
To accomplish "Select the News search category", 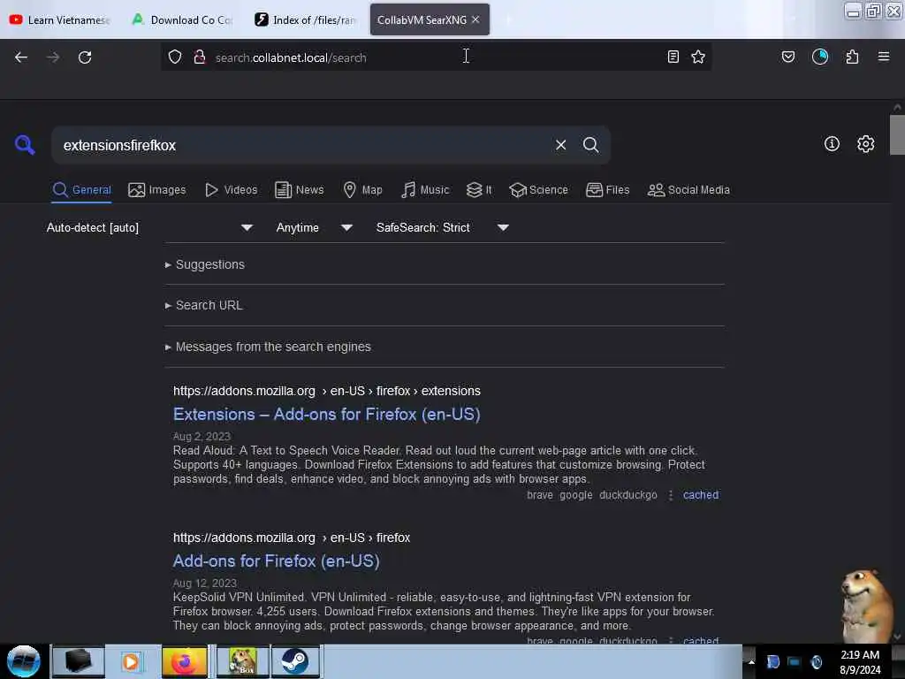I will (300, 190).
